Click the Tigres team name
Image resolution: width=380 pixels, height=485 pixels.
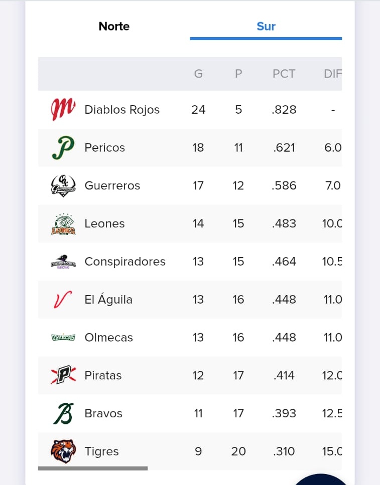(x=102, y=451)
